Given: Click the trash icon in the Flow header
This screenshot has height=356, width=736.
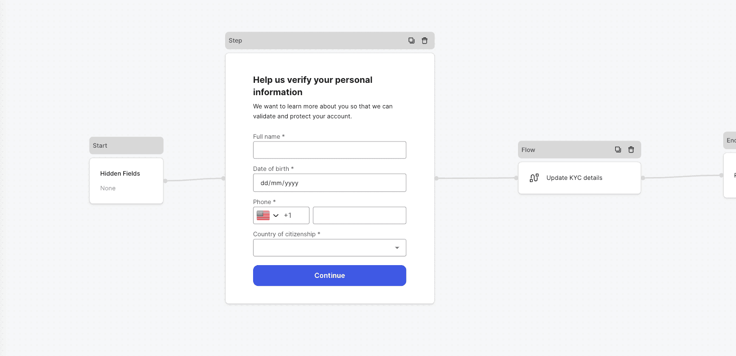Looking at the screenshot, I should (x=631, y=150).
